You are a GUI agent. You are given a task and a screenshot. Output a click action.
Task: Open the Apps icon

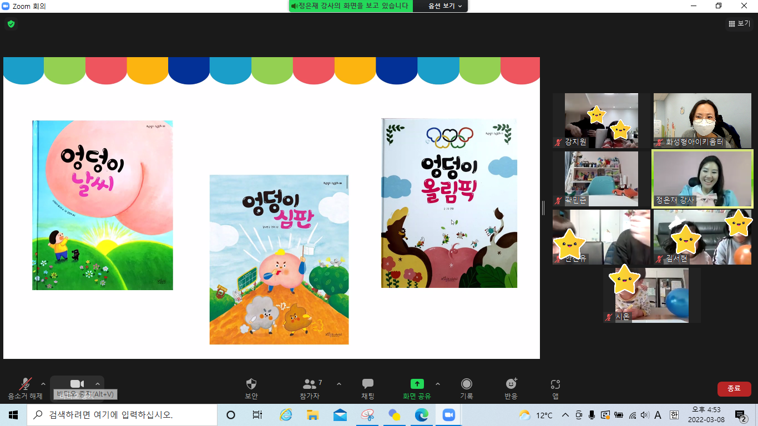pyautogui.click(x=555, y=384)
